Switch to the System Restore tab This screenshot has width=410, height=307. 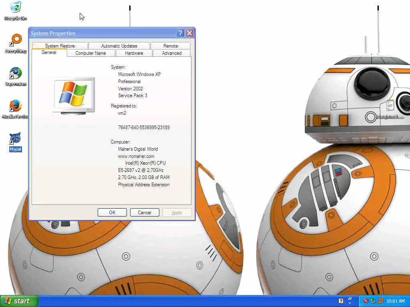[x=60, y=46]
